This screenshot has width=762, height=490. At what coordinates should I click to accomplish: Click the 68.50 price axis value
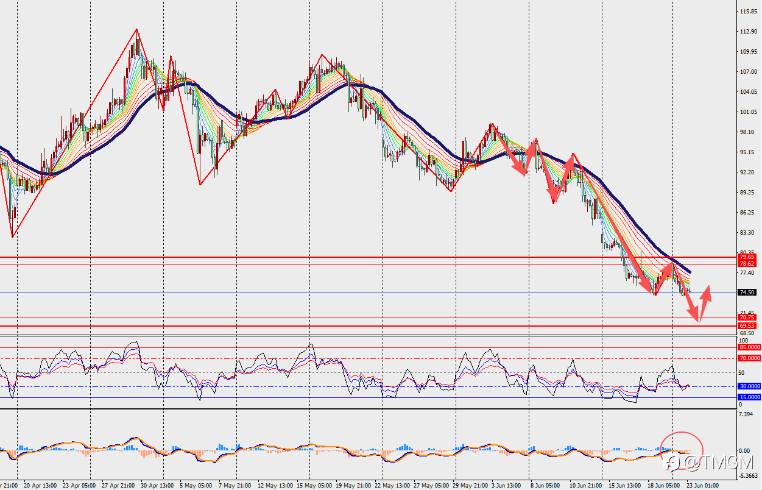pyautogui.click(x=747, y=333)
